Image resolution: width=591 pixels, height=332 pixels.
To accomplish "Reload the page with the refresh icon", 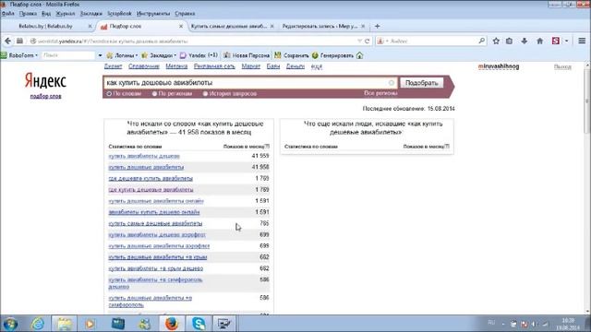I will coord(368,41).
